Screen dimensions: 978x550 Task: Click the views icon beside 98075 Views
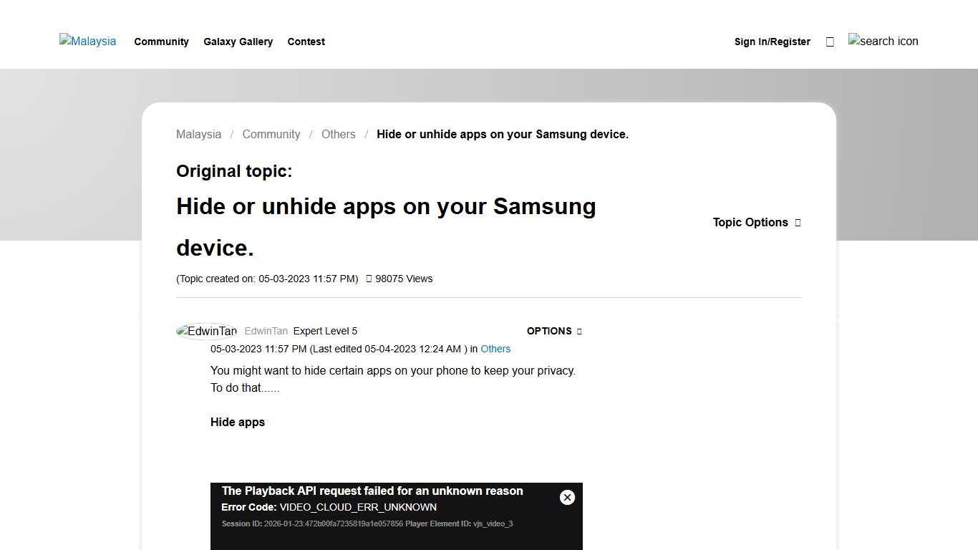coord(368,279)
